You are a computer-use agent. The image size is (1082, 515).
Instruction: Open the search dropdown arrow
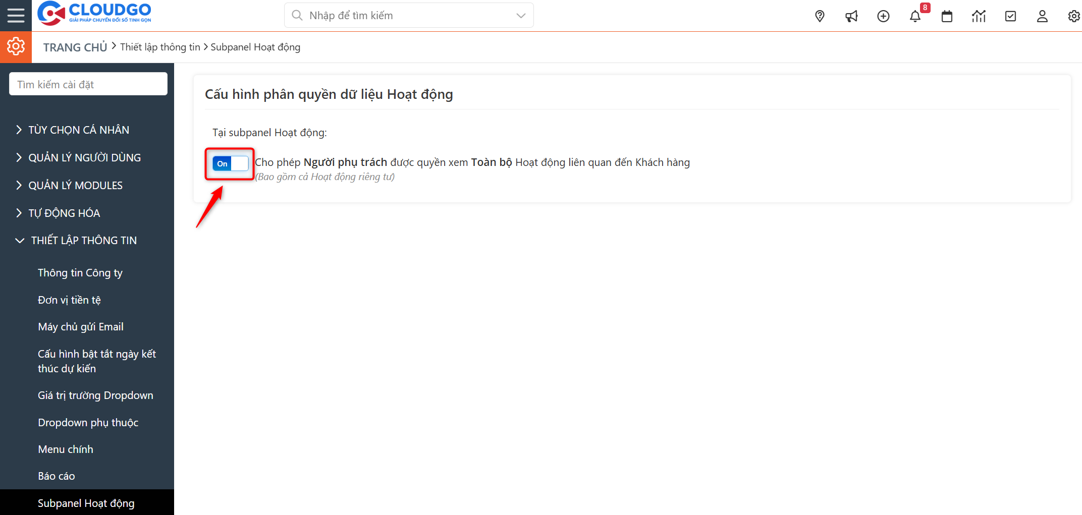pos(520,15)
